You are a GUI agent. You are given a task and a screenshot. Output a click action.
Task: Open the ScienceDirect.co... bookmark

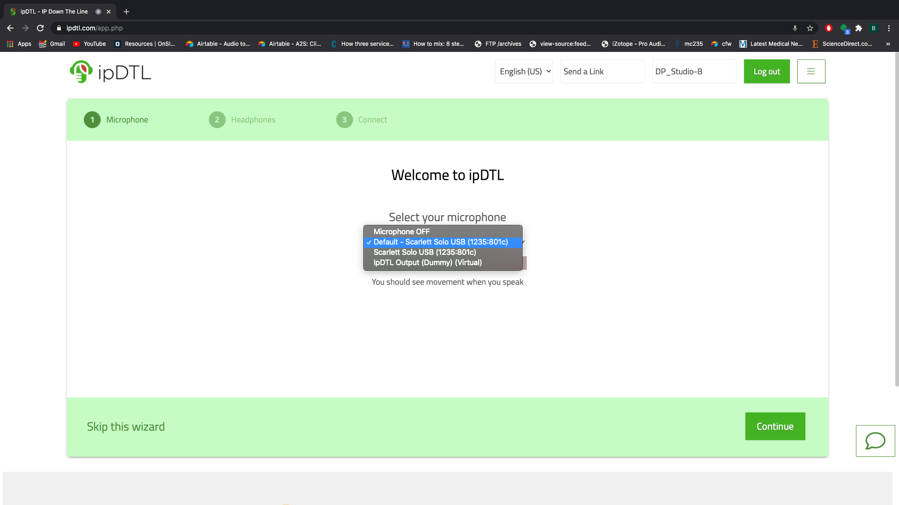(841, 44)
